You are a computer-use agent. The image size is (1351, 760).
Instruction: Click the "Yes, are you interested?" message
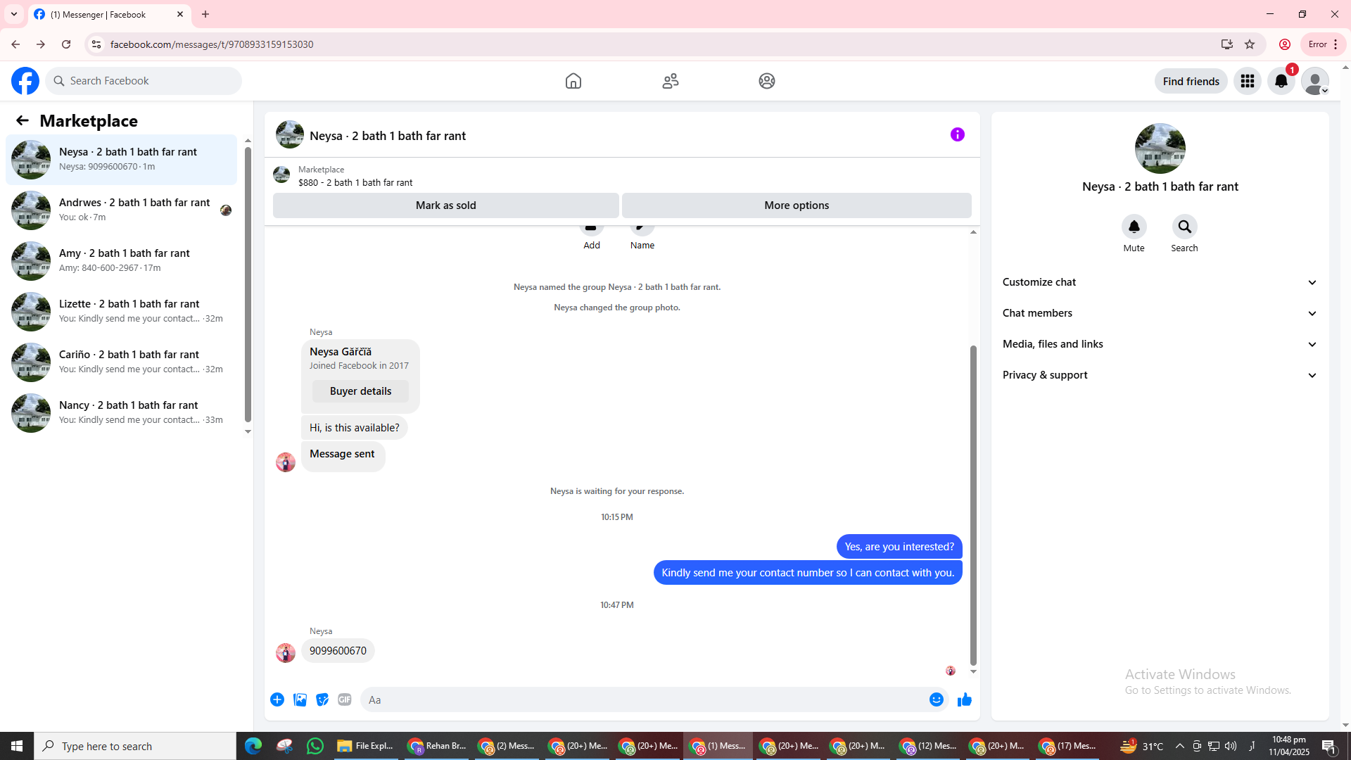point(899,547)
